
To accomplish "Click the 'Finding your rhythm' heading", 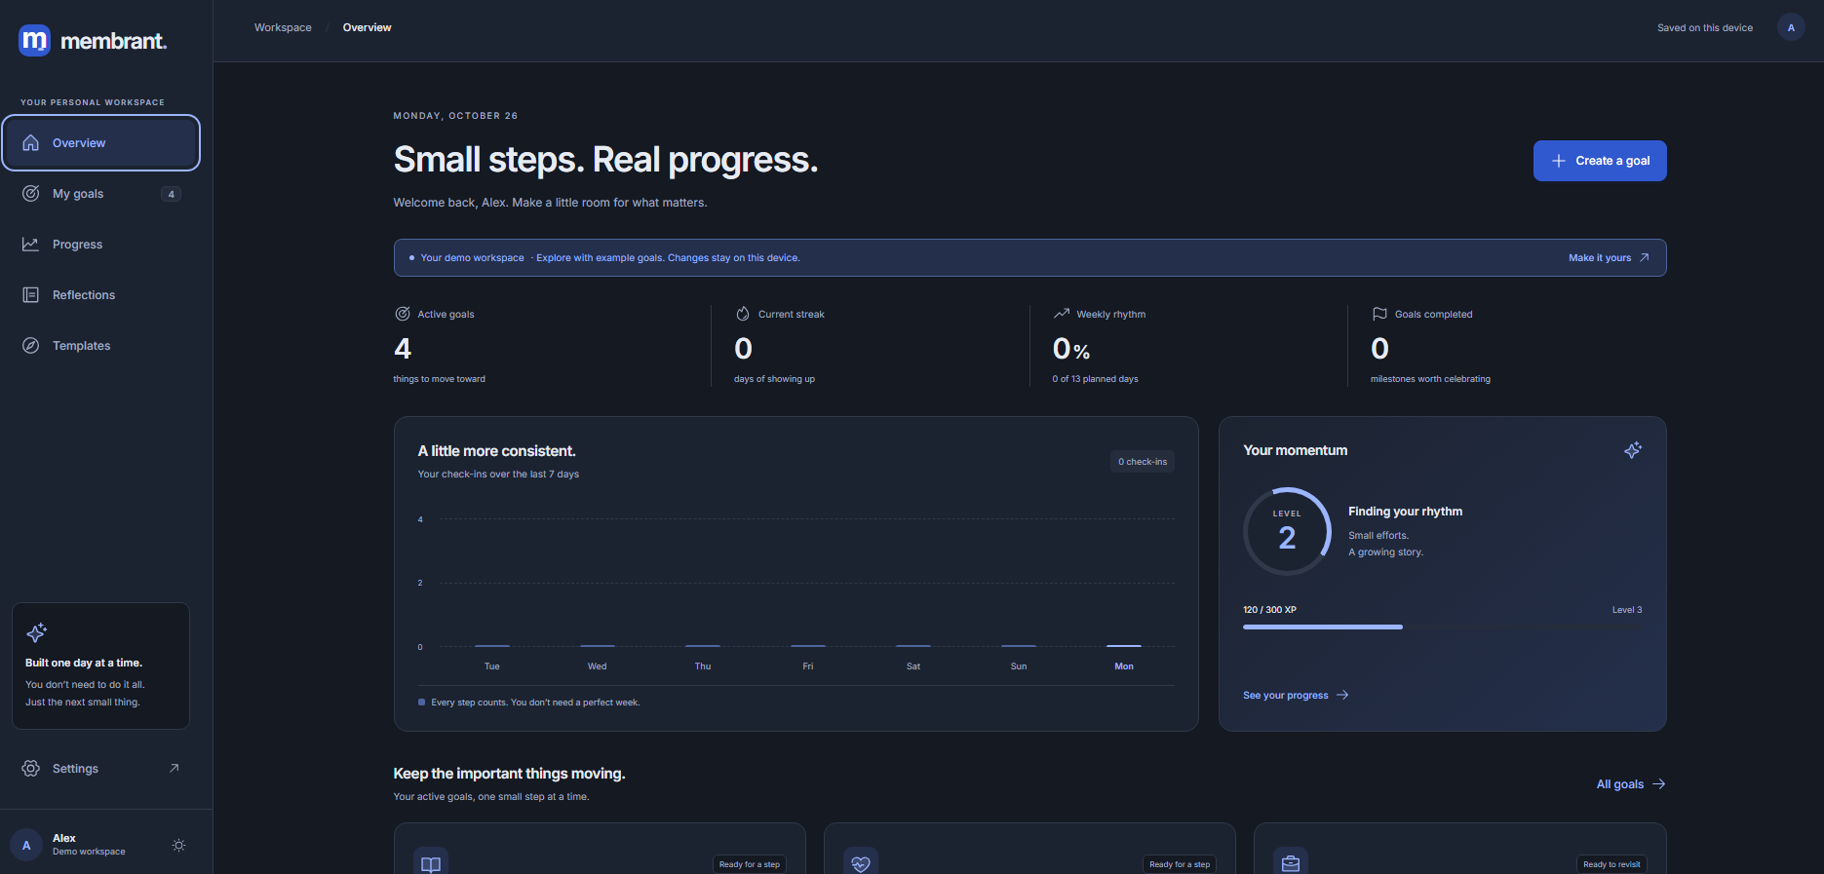I will tap(1405, 512).
